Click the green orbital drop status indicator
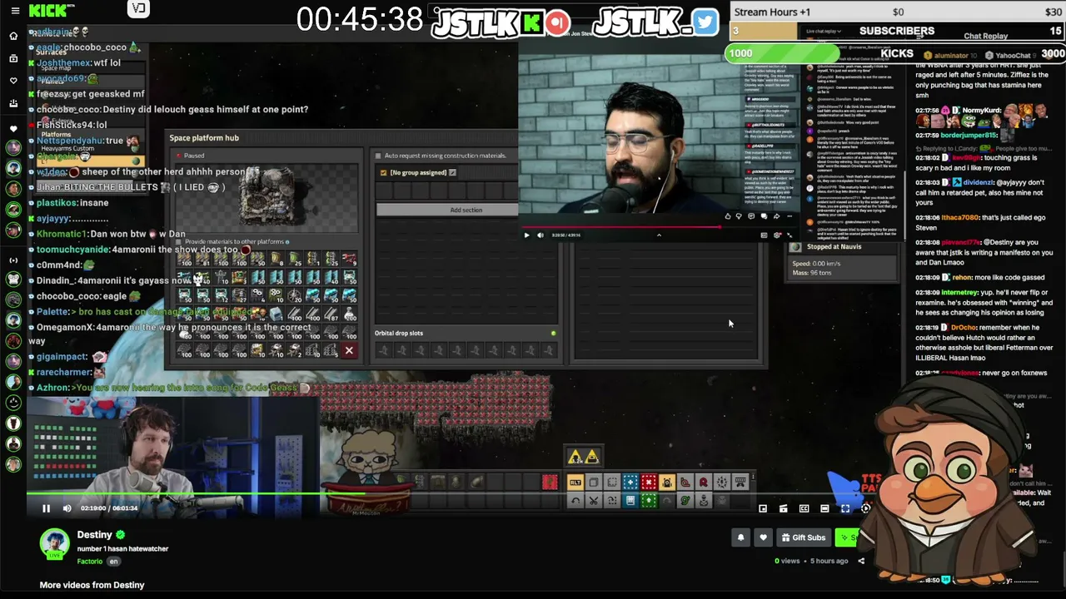 click(553, 334)
